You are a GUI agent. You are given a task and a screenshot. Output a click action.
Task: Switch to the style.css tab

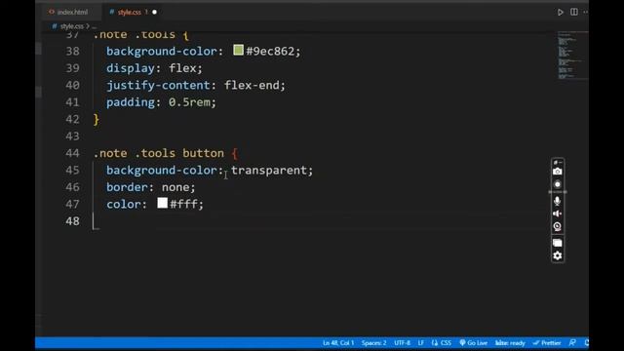[x=129, y=13]
